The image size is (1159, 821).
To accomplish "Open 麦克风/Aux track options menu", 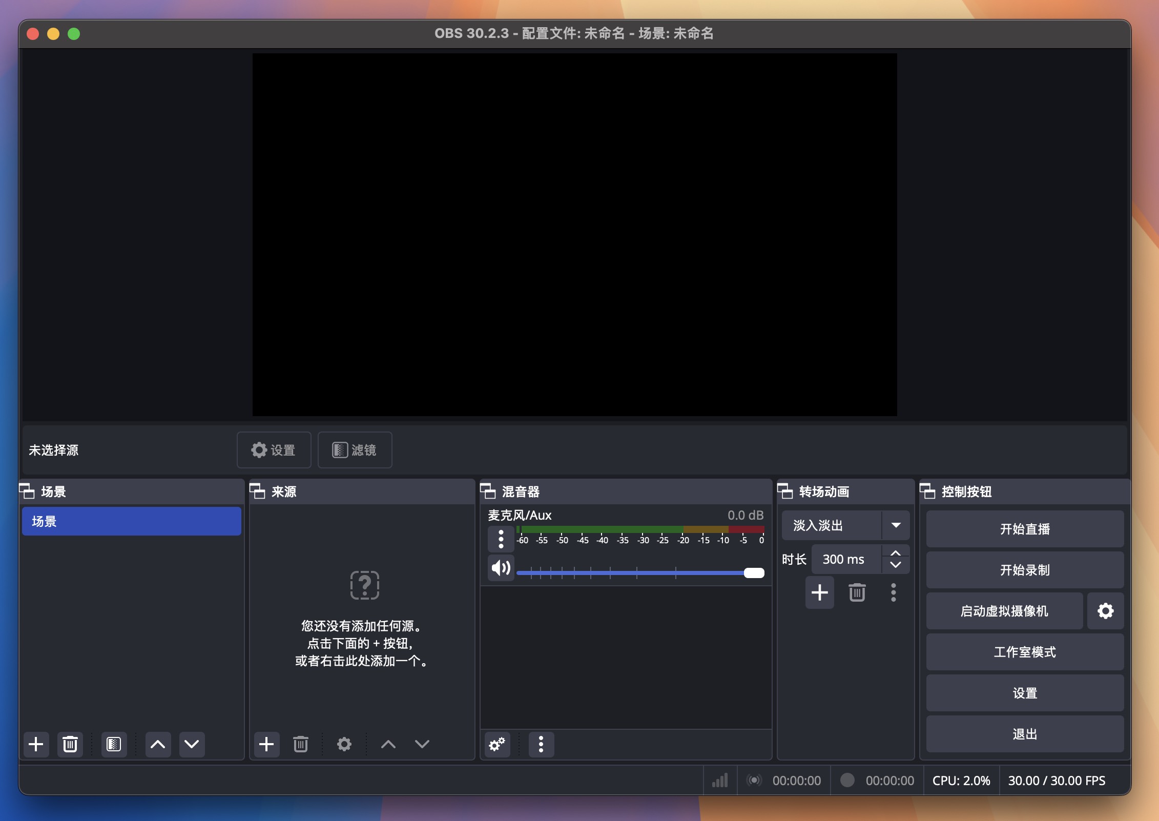I will [x=501, y=539].
